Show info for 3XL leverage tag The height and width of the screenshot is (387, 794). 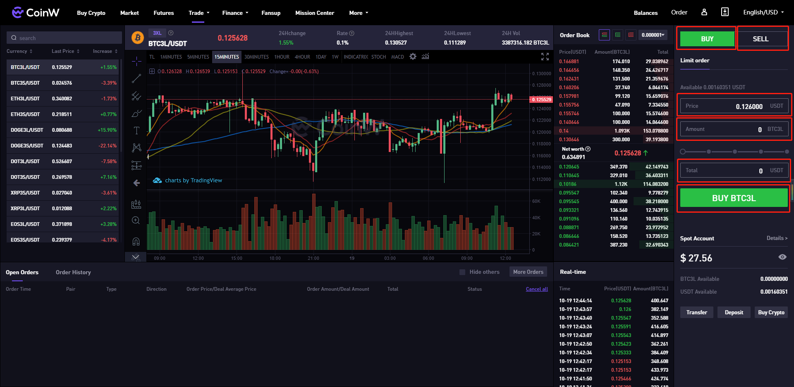[171, 33]
